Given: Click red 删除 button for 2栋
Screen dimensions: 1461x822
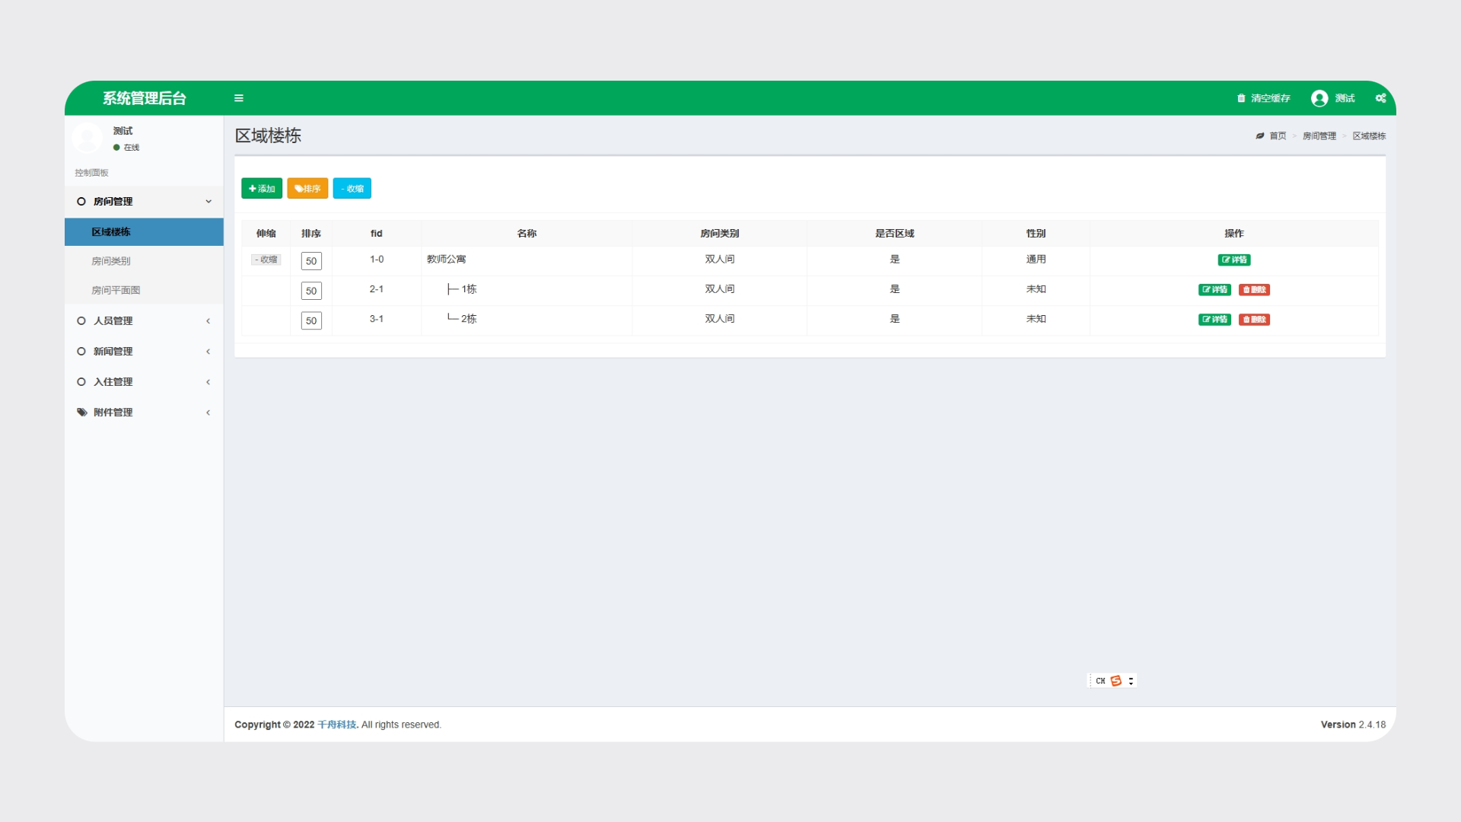Looking at the screenshot, I should coord(1254,320).
